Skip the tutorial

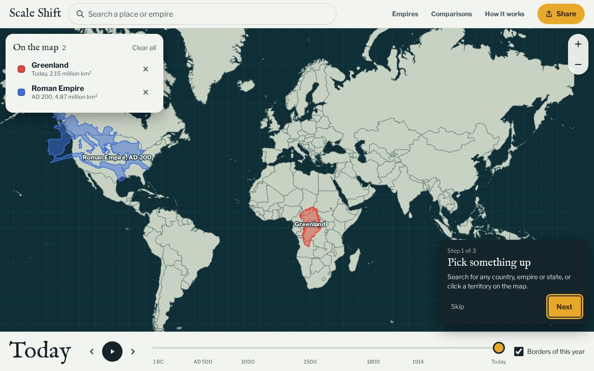pyautogui.click(x=458, y=307)
